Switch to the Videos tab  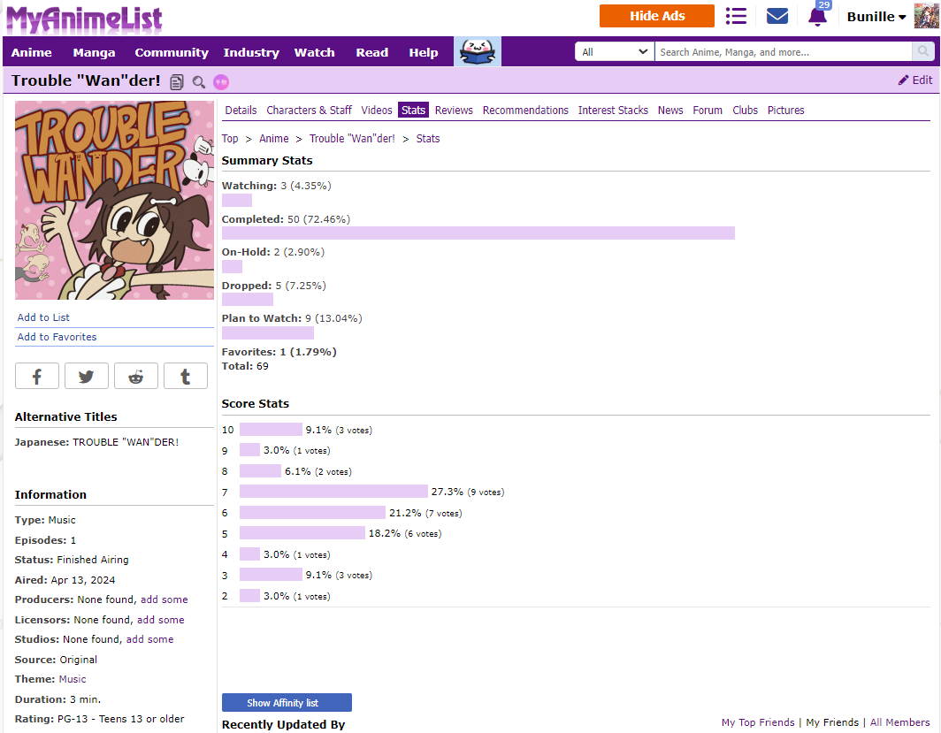pyautogui.click(x=376, y=111)
